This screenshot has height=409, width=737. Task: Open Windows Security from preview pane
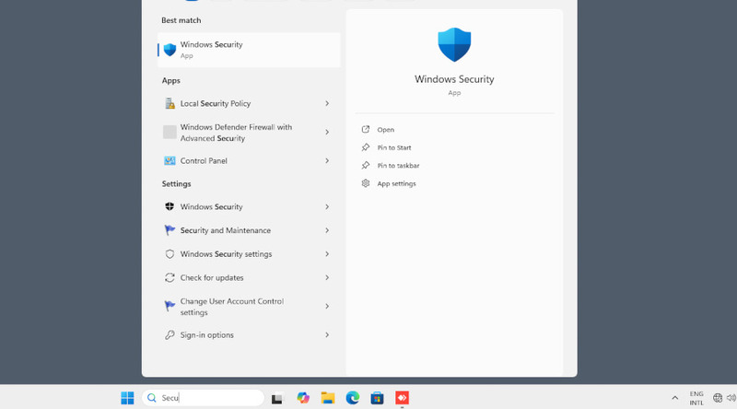click(385, 130)
